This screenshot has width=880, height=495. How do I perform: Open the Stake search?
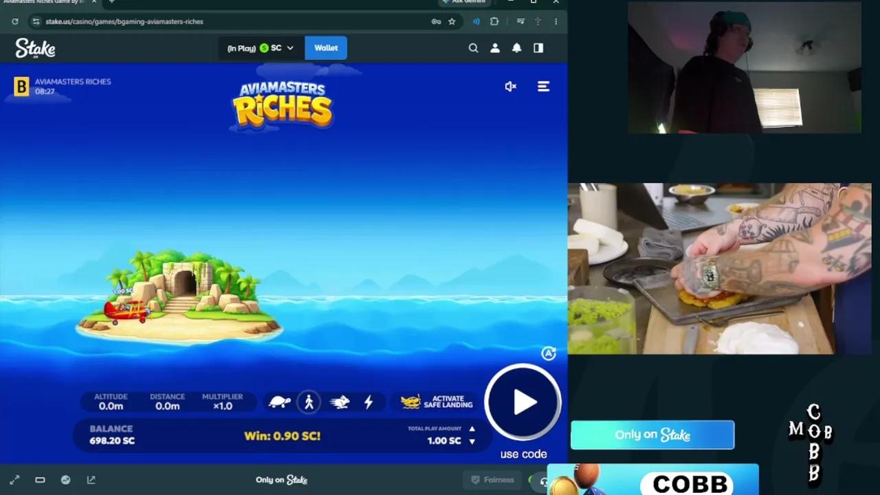coord(473,48)
